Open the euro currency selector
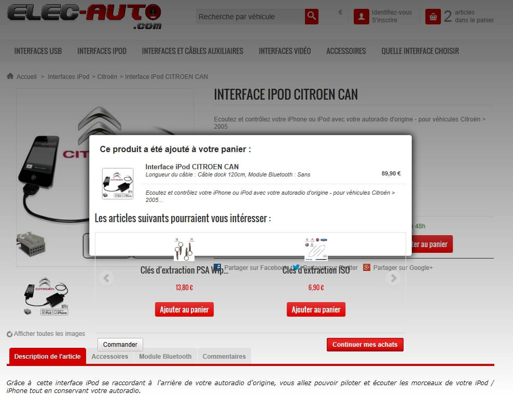 click(340, 11)
